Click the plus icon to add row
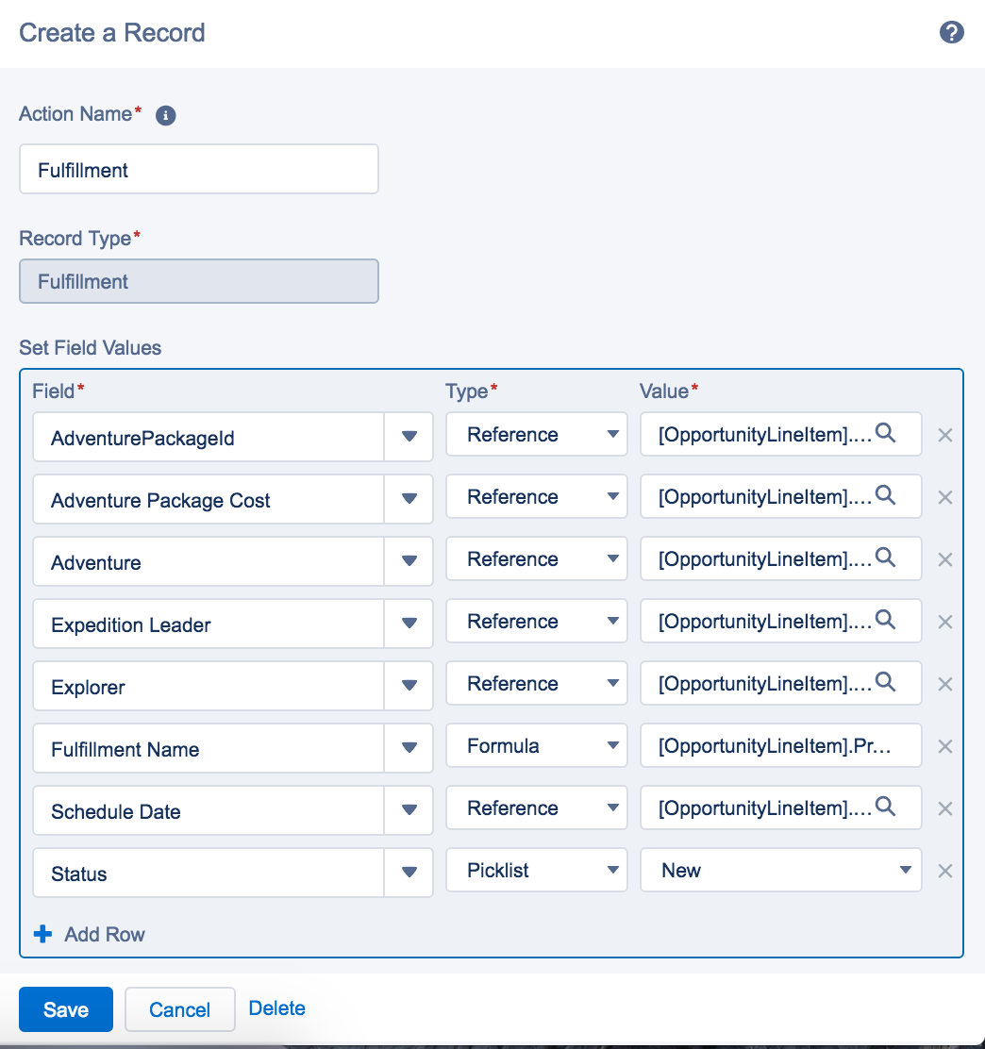The image size is (985, 1049). [x=42, y=934]
